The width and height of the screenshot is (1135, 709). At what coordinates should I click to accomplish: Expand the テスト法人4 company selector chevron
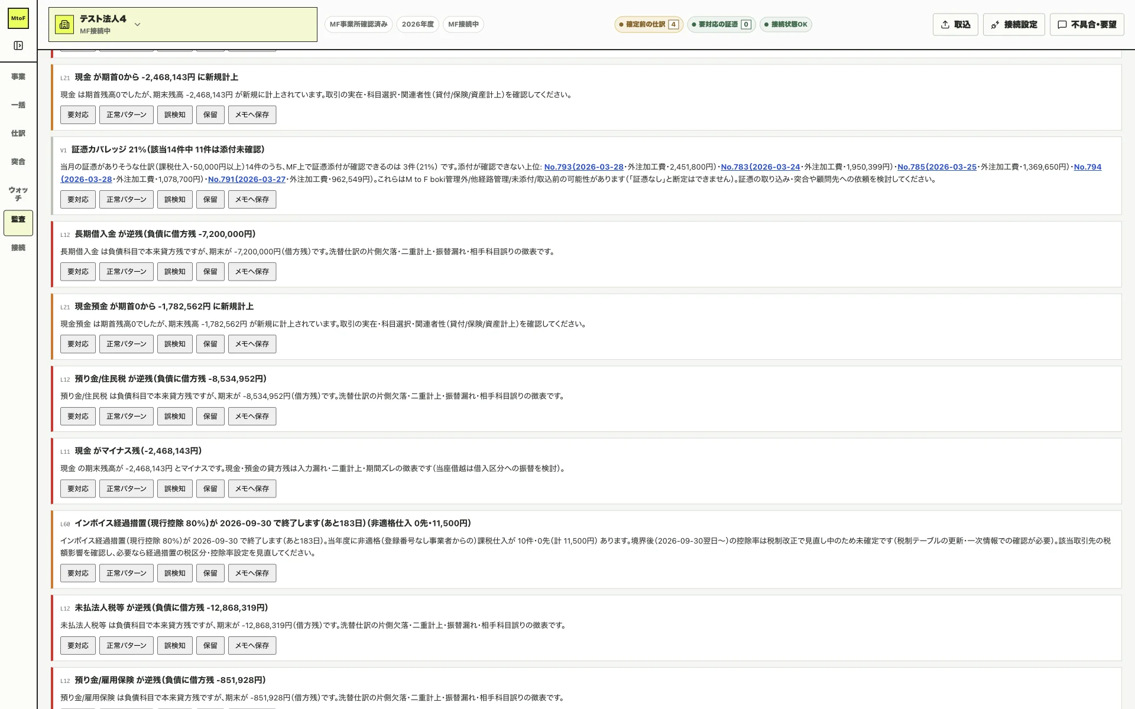[x=137, y=24]
